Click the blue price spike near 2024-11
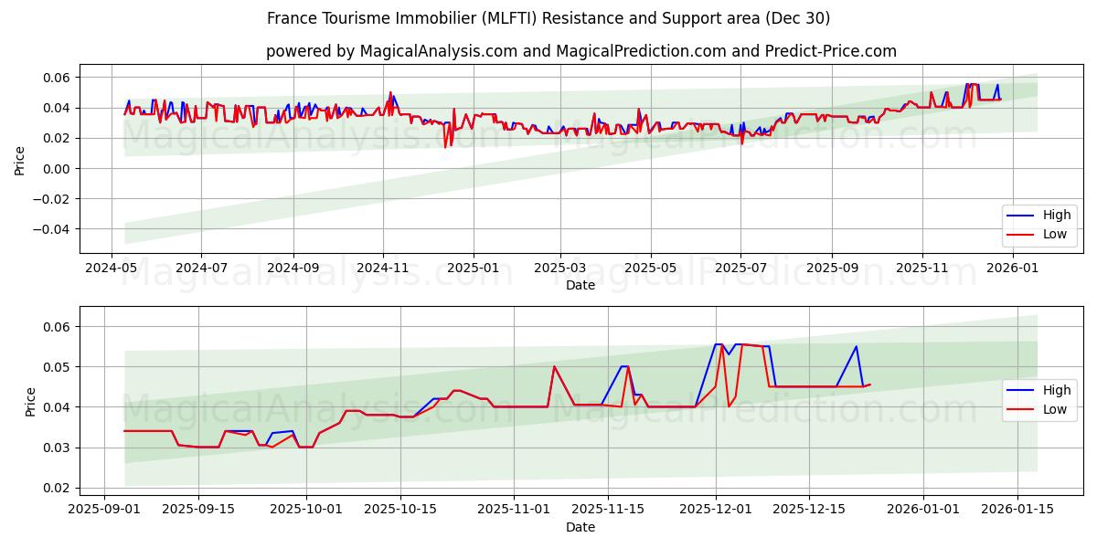 (392, 97)
